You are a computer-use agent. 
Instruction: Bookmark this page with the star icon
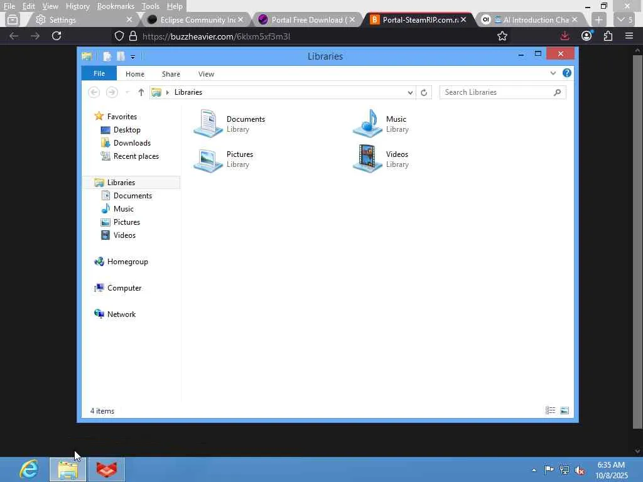pyautogui.click(x=502, y=36)
